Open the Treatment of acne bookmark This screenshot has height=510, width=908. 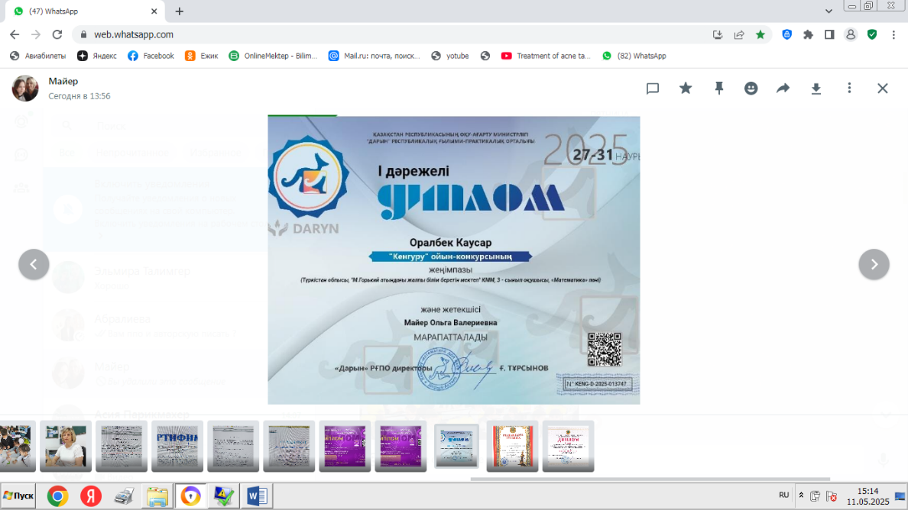pos(546,56)
